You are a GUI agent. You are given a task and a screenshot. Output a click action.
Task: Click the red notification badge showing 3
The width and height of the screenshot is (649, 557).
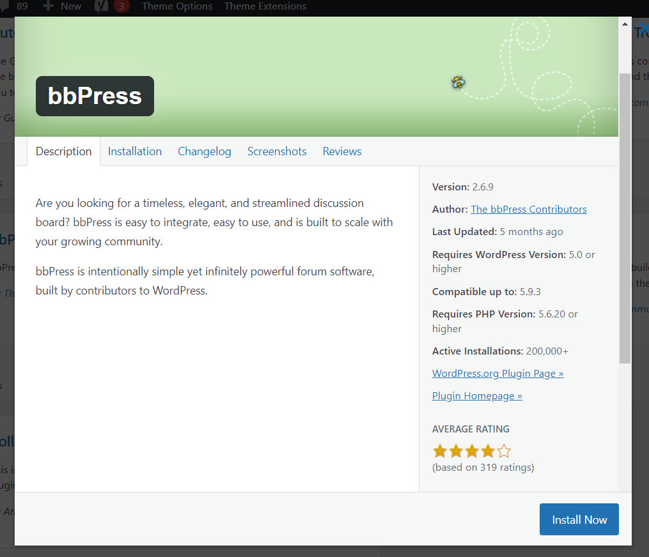click(121, 6)
